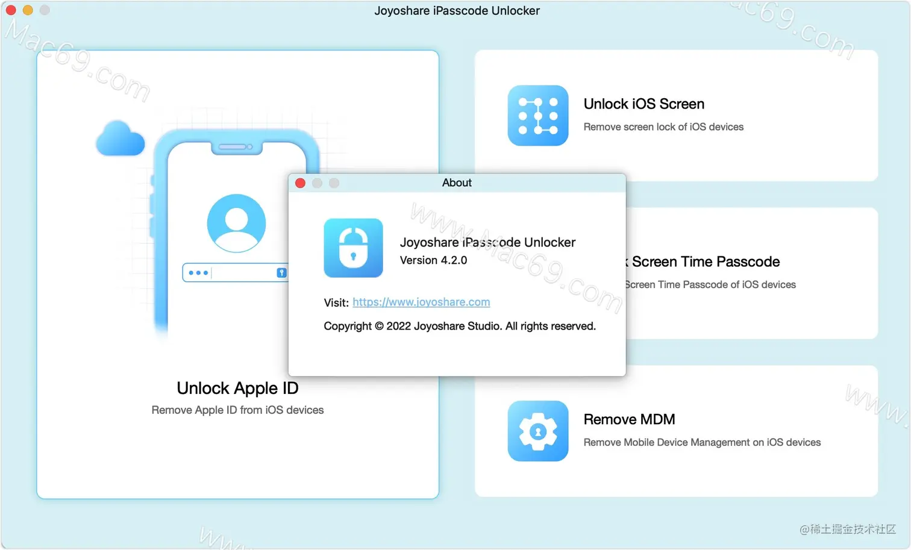
Task: Click the padlock app icon in About
Action: point(353,248)
